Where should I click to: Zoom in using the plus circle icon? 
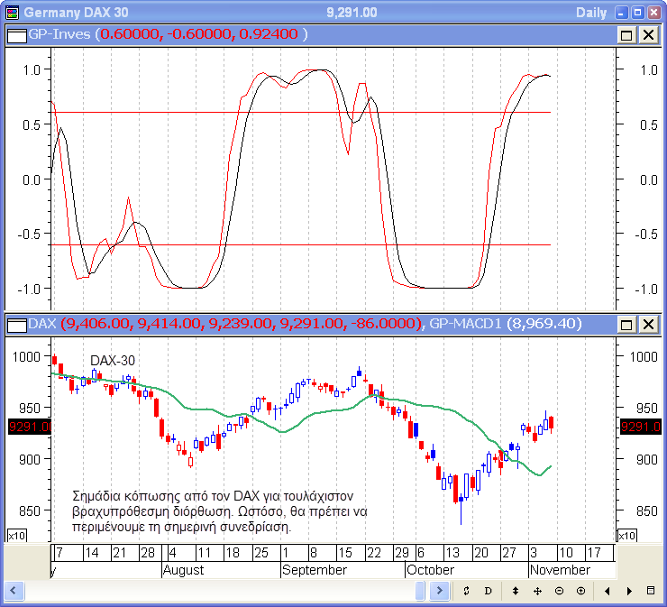(580, 591)
